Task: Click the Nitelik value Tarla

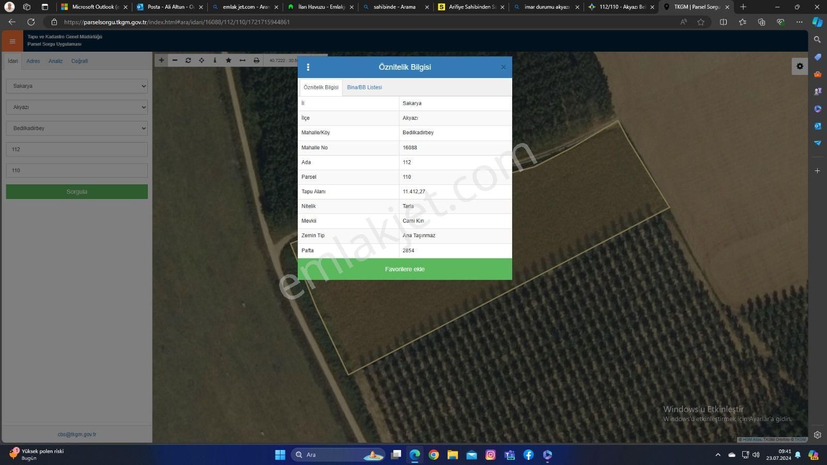Action: pyautogui.click(x=408, y=206)
